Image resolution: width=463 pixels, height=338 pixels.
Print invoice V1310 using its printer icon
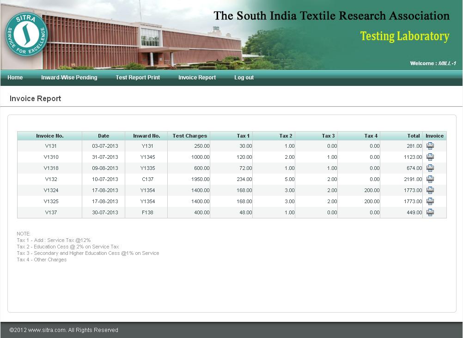click(x=430, y=157)
